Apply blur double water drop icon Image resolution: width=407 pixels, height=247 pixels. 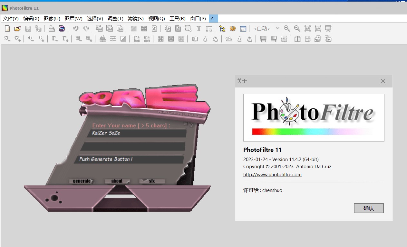(216, 39)
